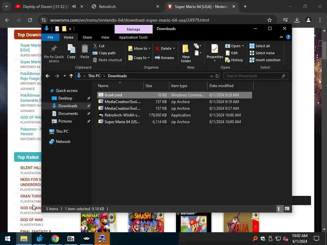
Task: Click Cut in the Clipboard group
Action: pos(99,46)
